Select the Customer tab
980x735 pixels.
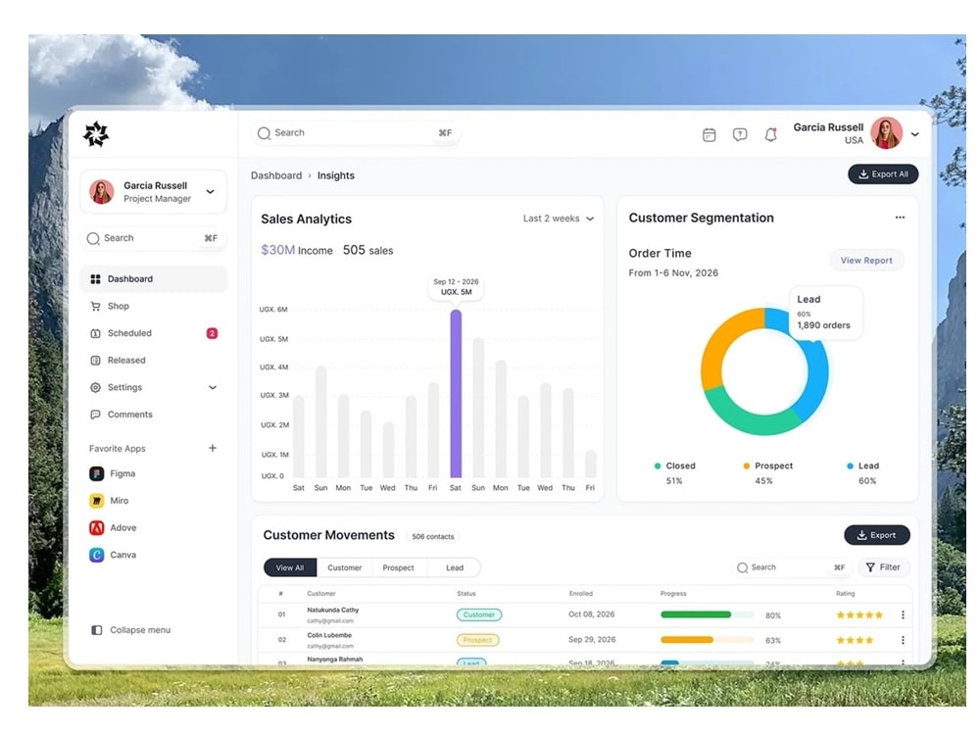point(344,567)
